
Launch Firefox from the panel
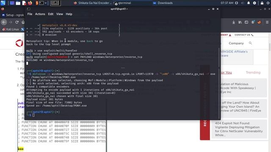pyautogui.click(x=30, y=3)
